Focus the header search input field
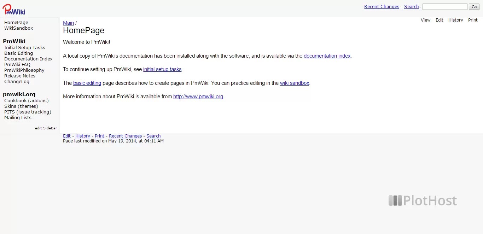Screen dimensions: 483x234 445,7
